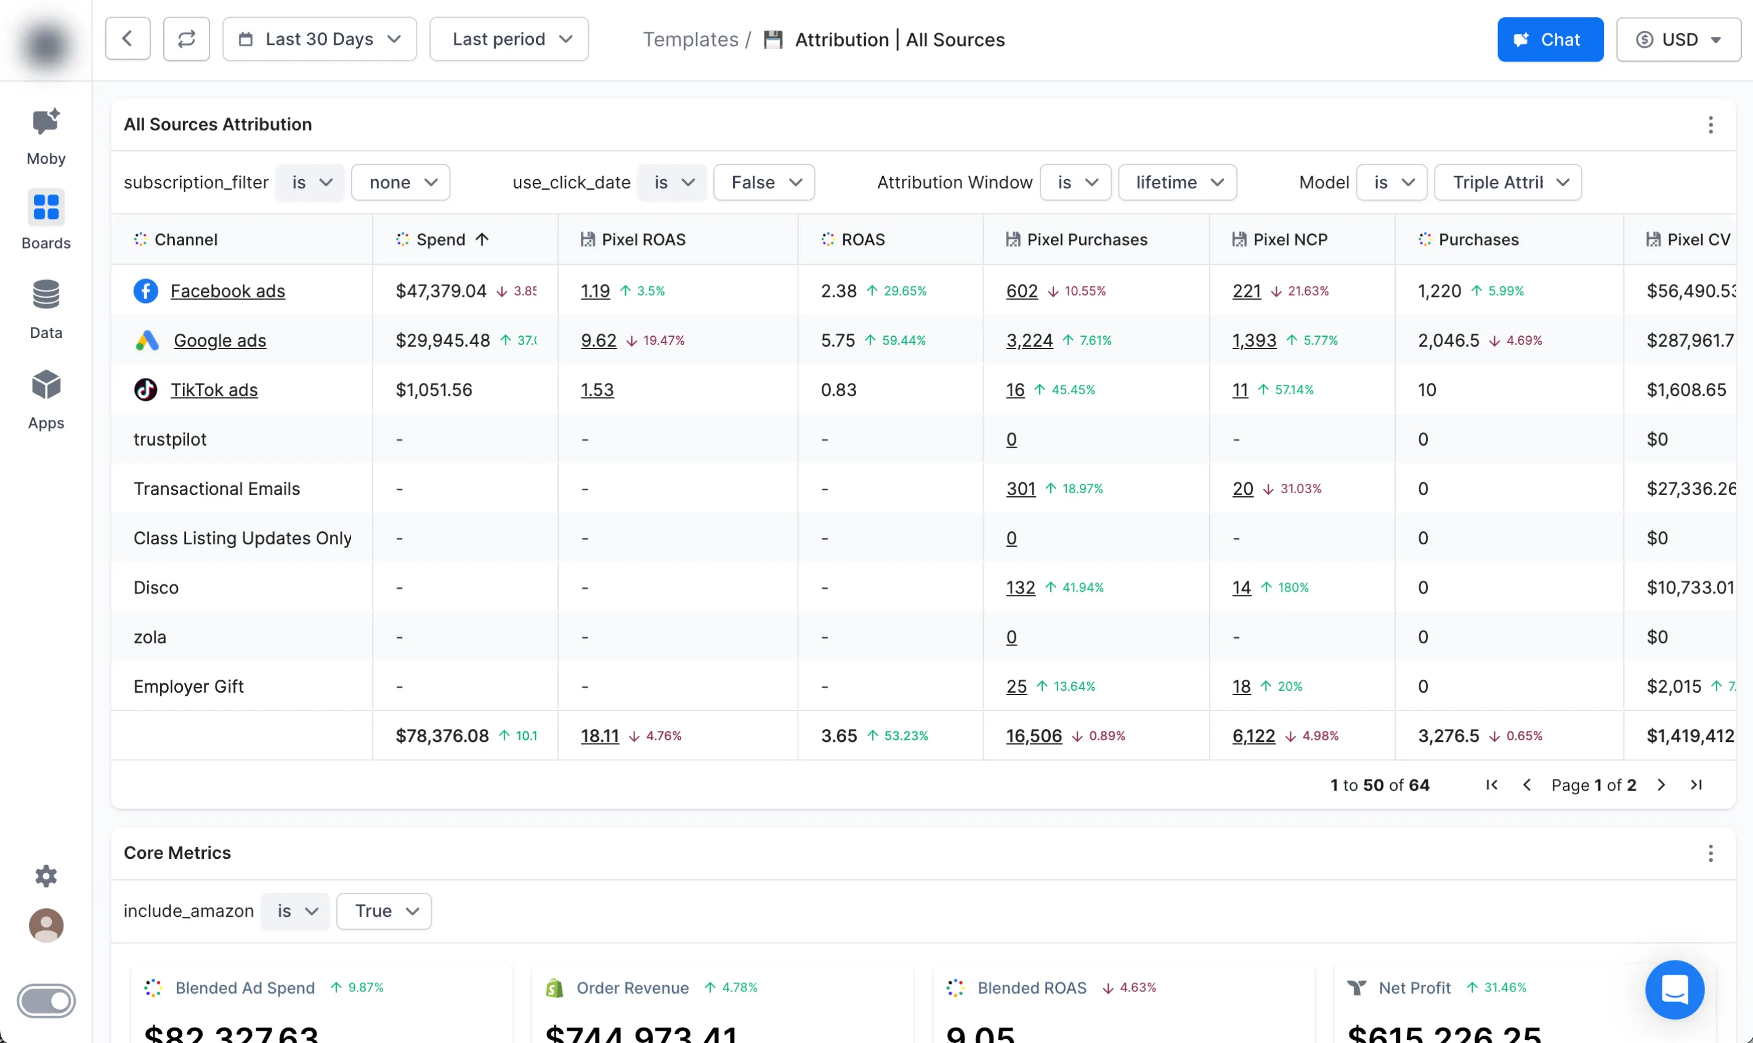Change the include_amazon True dropdown

point(384,912)
